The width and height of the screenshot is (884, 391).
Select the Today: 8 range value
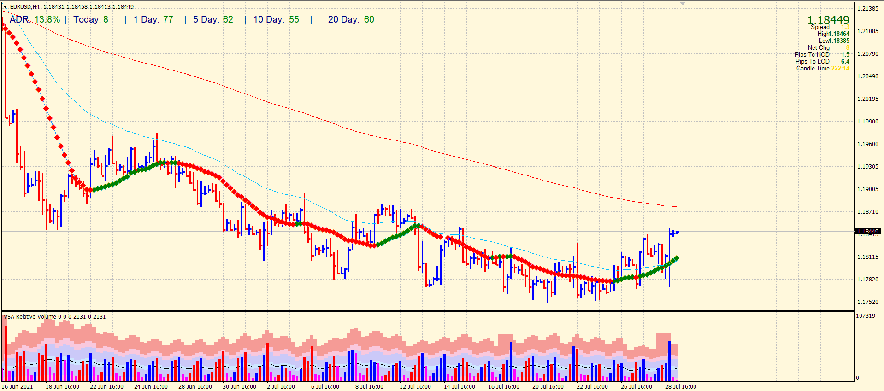pos(91,19)
